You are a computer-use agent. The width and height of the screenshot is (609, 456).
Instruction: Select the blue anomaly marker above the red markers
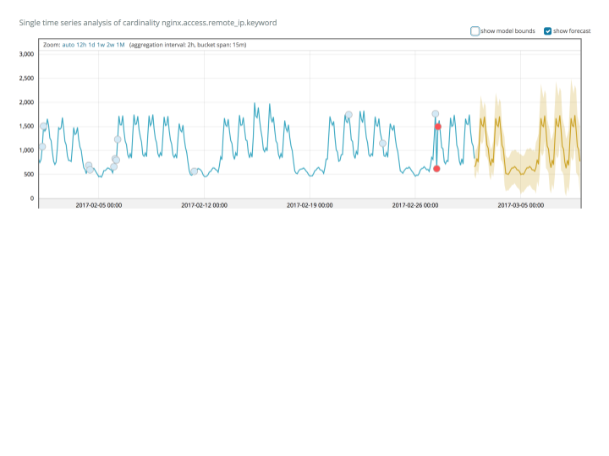point(436,114)
